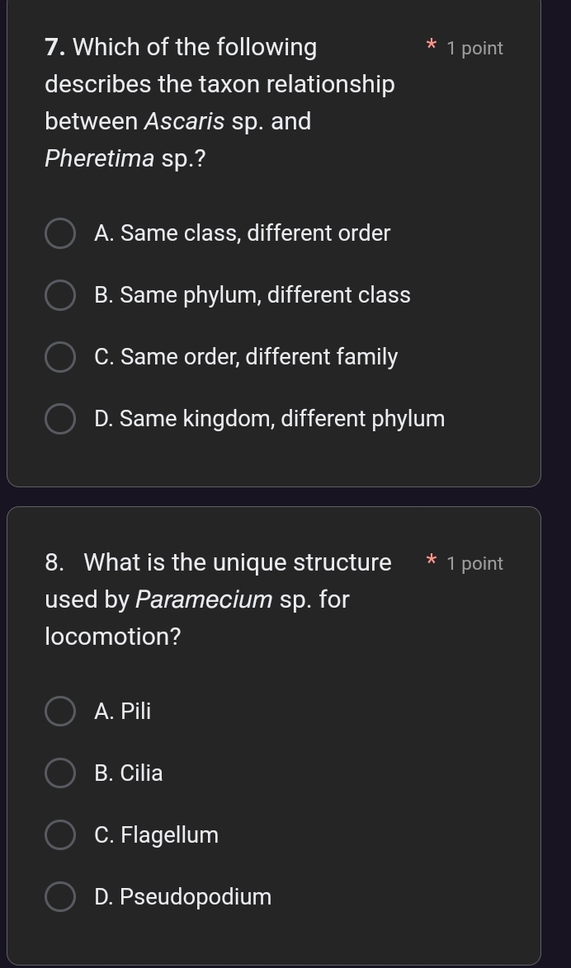Select the radio button for 'D. Pseudopodium'
This screenshot has height=968, width=571.
click(59, 896)
